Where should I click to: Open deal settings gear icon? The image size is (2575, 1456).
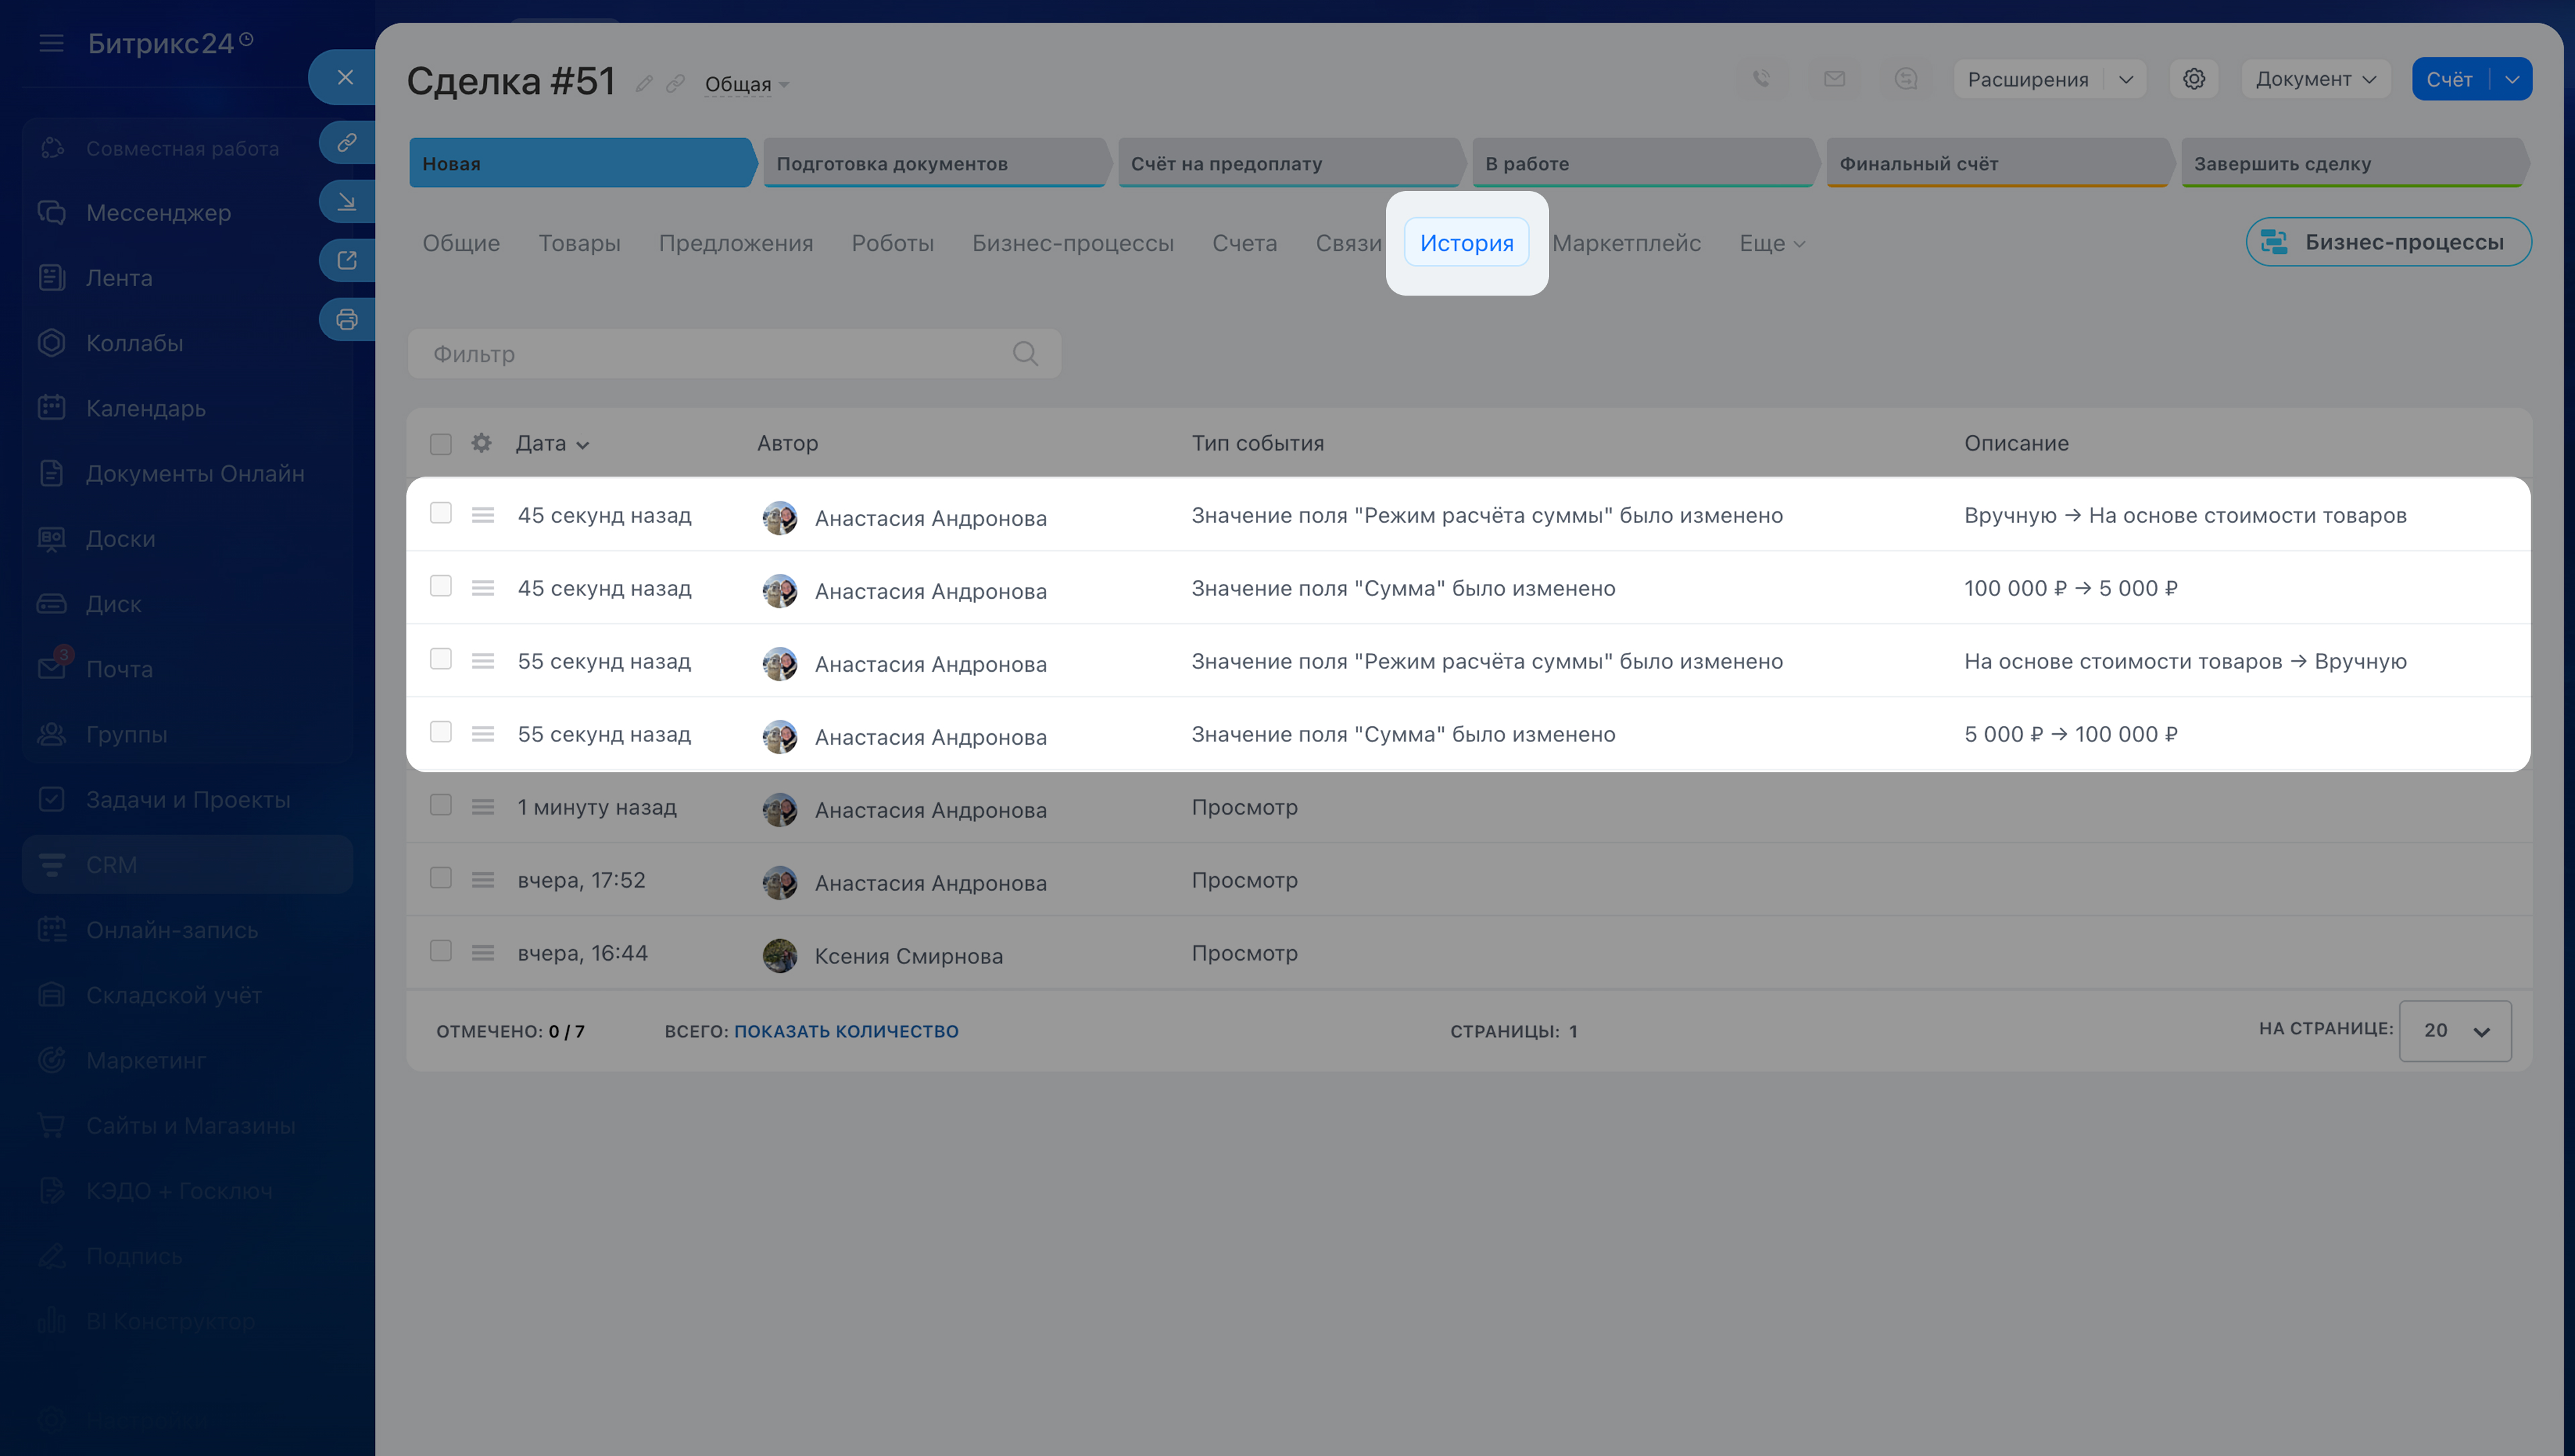tap(2194, 79)
